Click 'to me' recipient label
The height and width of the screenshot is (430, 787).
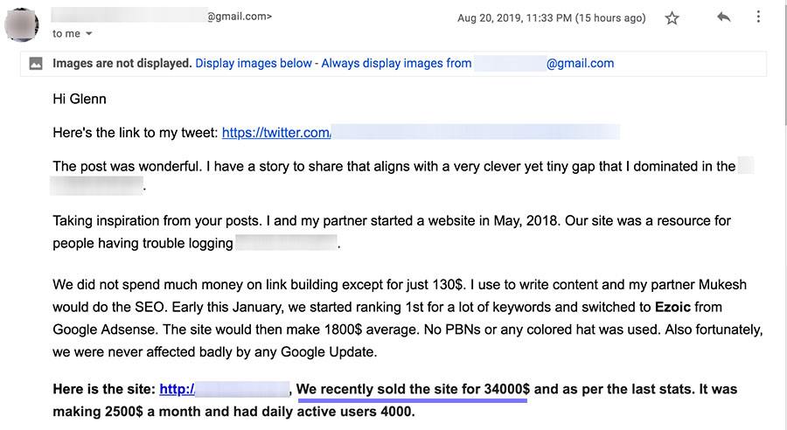pos(66,33)
